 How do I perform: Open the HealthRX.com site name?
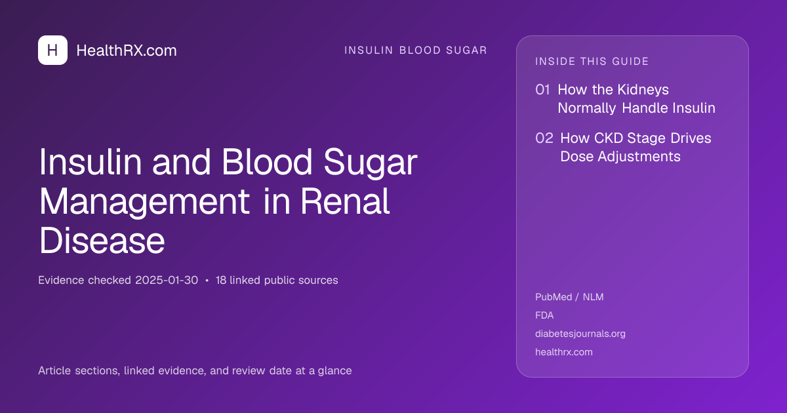click(x=127, y=50)
